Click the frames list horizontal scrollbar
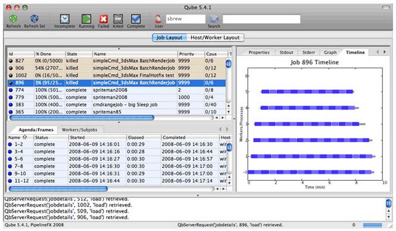396x231 pixels. (x=58, y=188)
